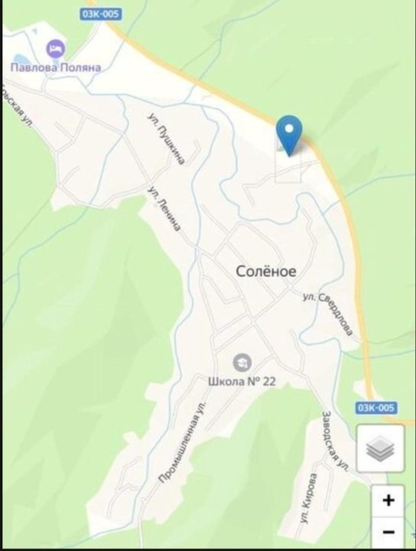Select the ул. Пушкина street label
This screenshot has width=416, height=551.
[x=166, y=139]
